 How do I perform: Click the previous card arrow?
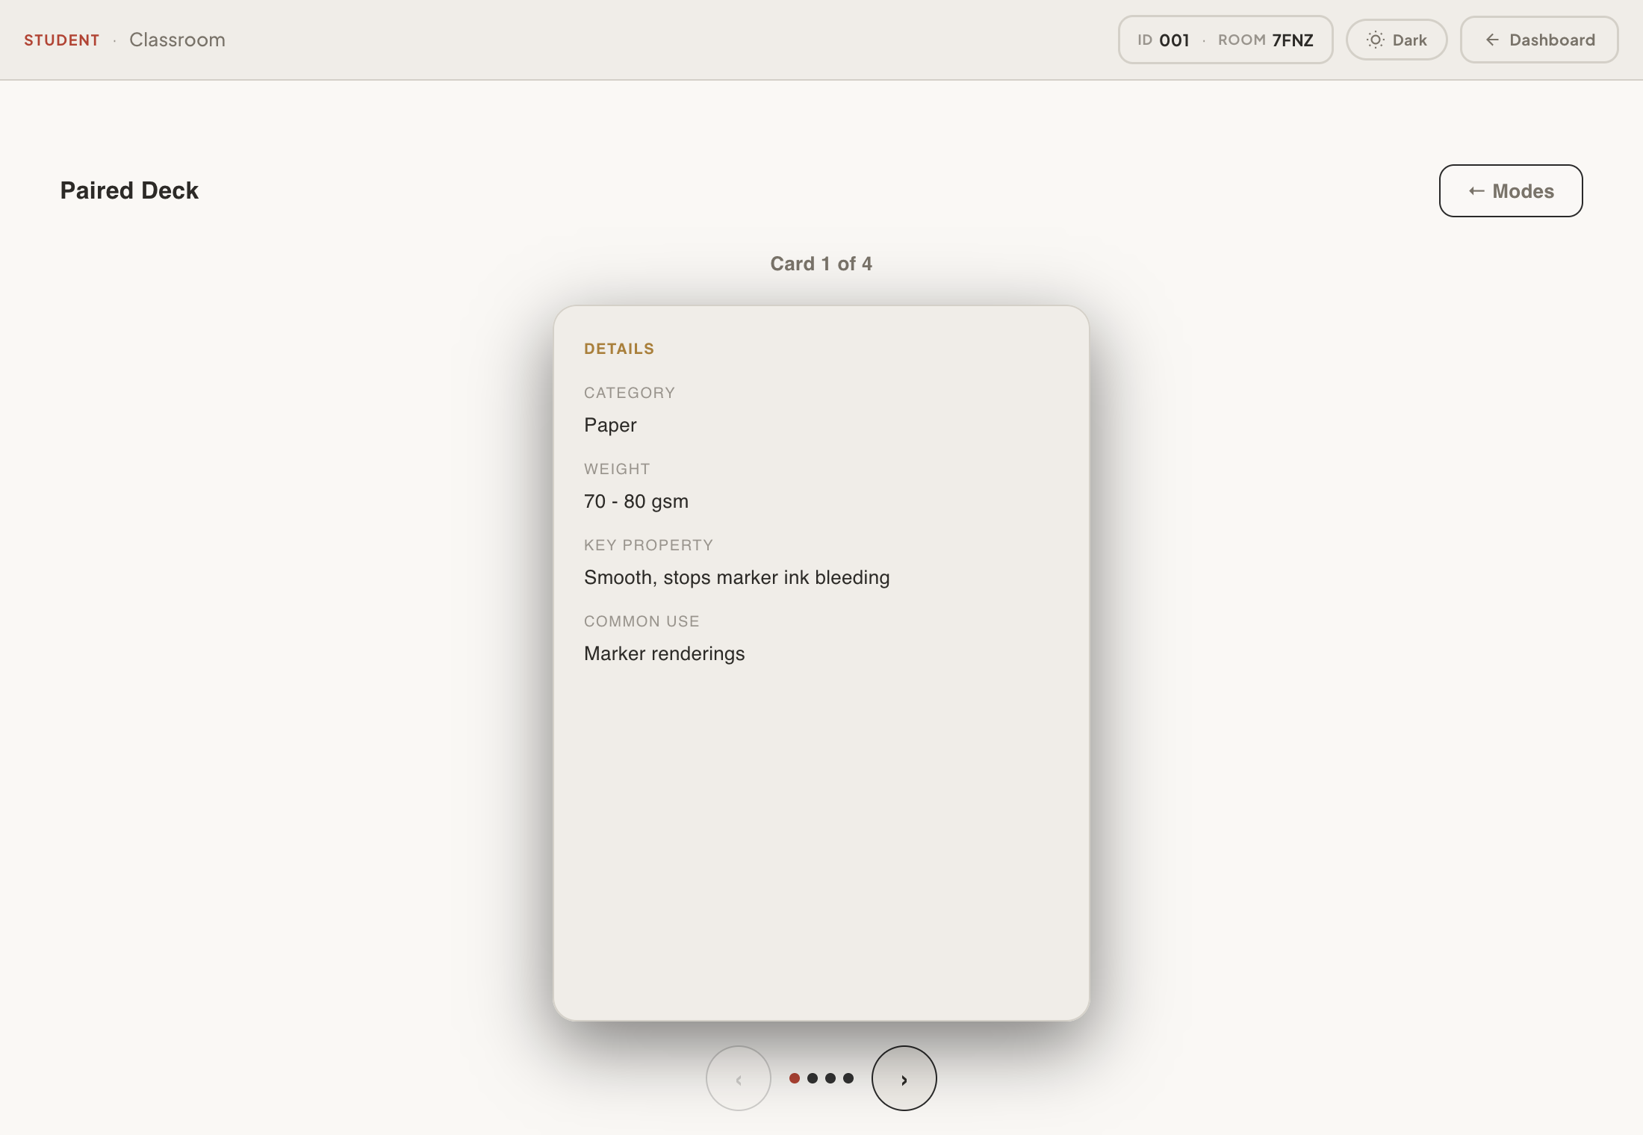pyautogui.click(x=738, y=1078)
